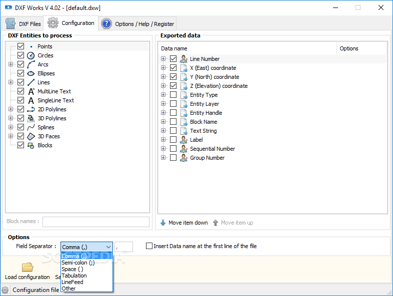393x296 pixels.
Task: Choose Semi-colon (;) from separator list
Action: pos(86,263)
